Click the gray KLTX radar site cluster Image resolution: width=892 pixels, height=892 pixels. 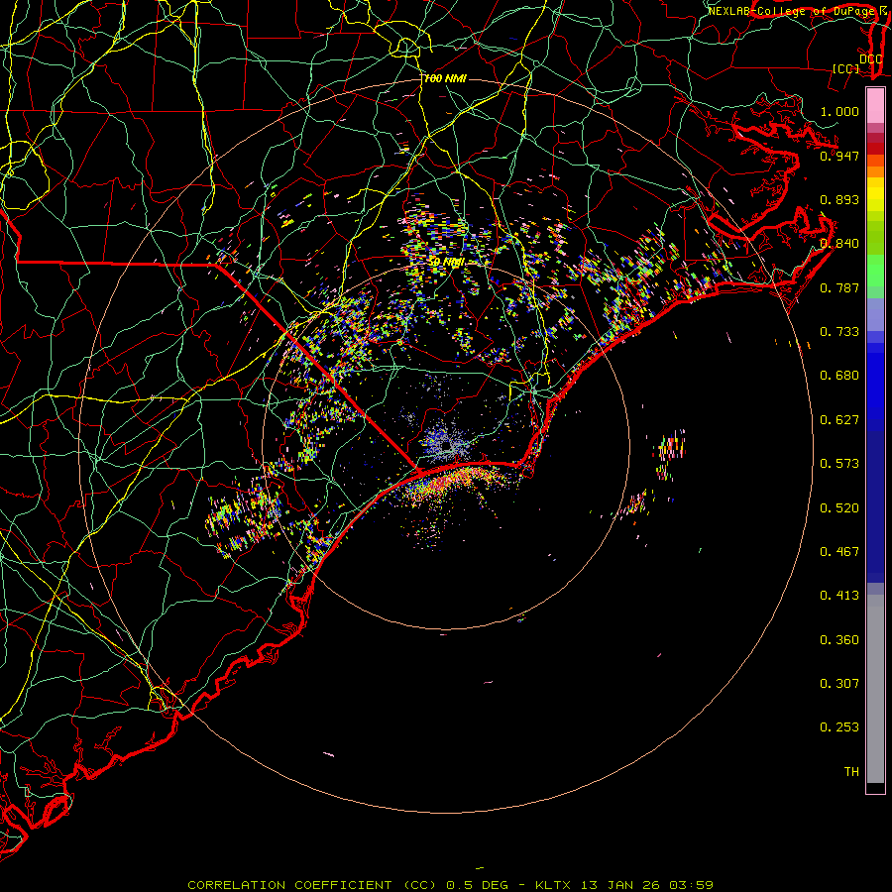447,444
